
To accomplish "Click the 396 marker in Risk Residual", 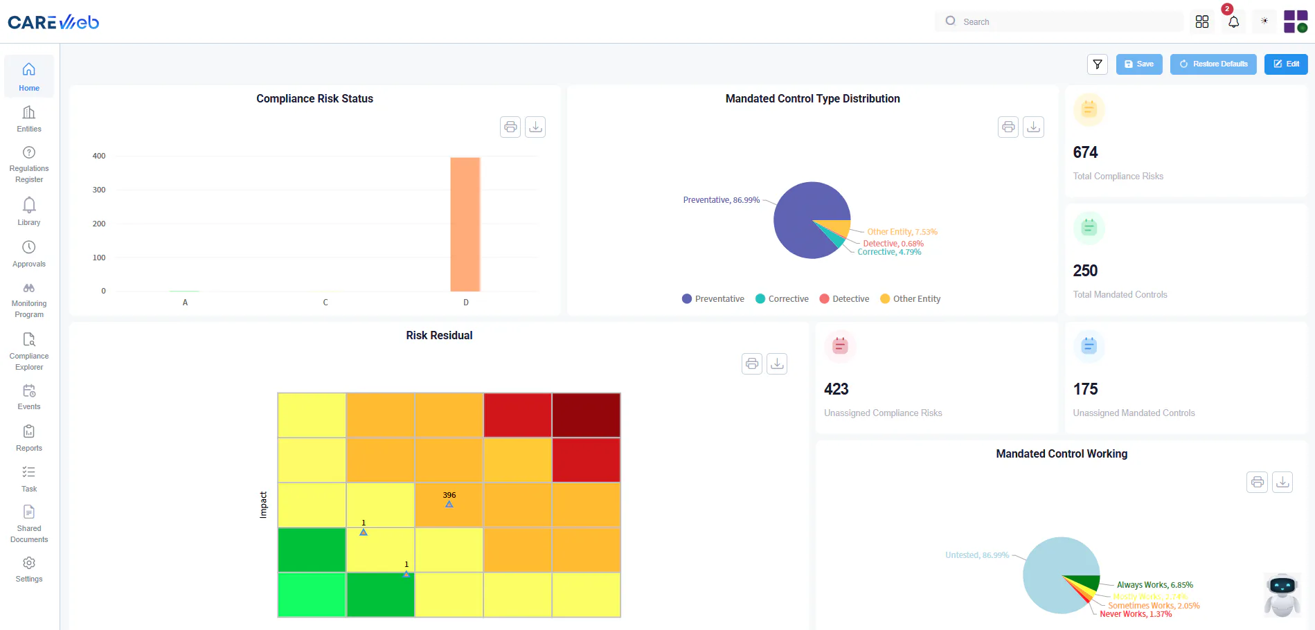I will point(449,504).
